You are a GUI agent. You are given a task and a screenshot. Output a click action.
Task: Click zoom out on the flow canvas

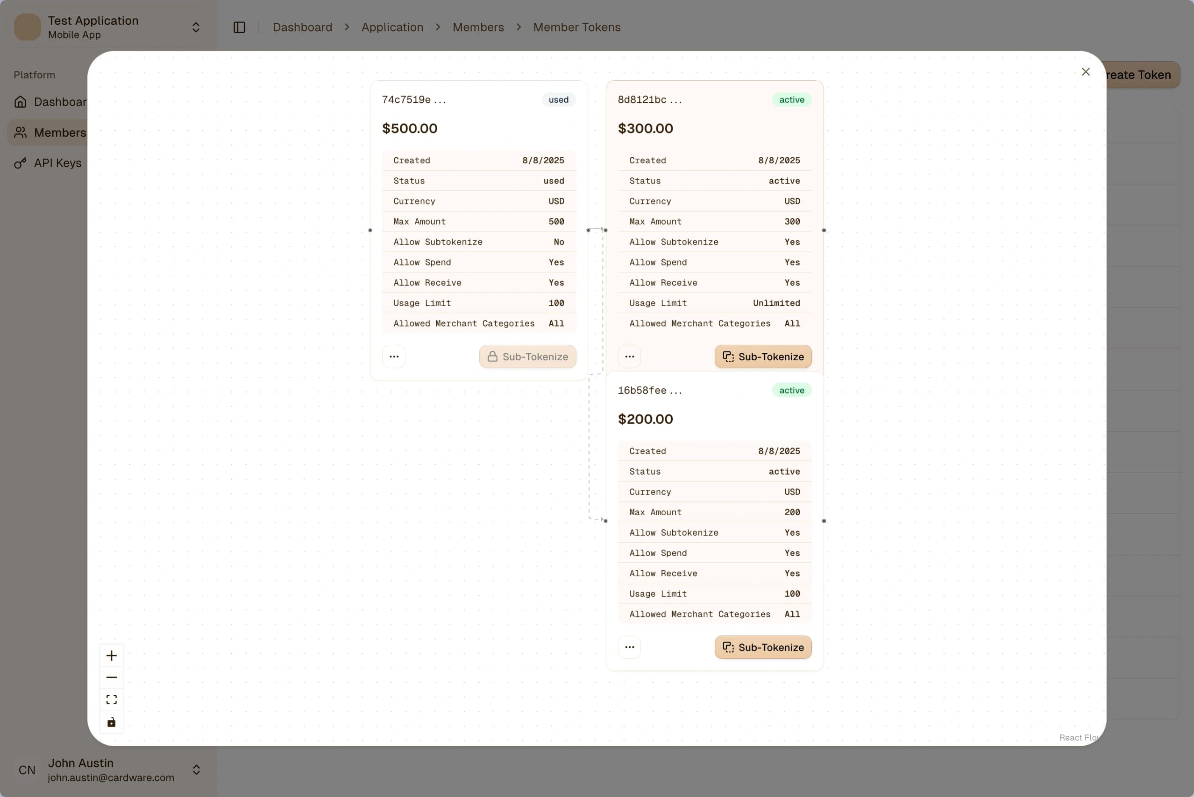click(112, 677)
